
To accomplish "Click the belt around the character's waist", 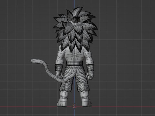I will click(74, 63).
